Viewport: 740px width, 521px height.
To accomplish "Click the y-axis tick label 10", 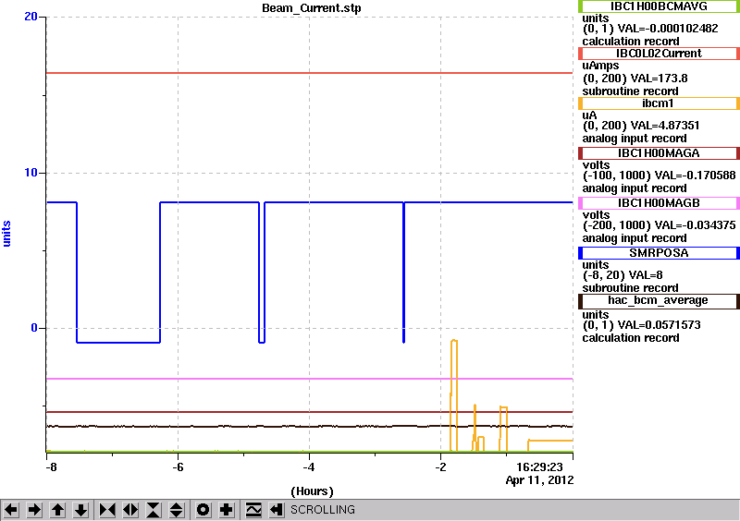I will 31,173.
